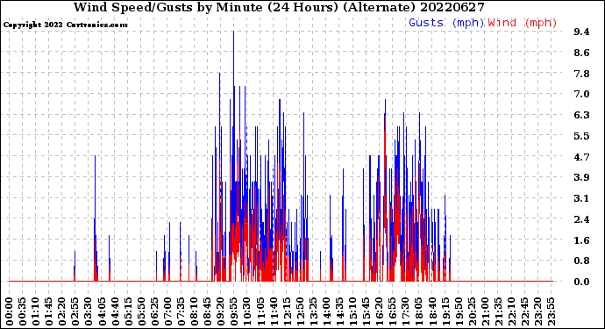
Task: Click the 09:55 time axis label
Action: (233, 311)
